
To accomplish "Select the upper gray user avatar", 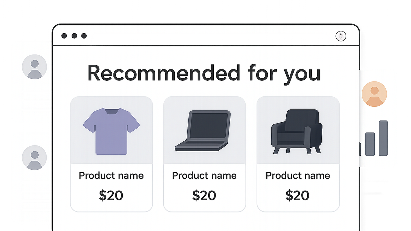I will coord(34,67).
